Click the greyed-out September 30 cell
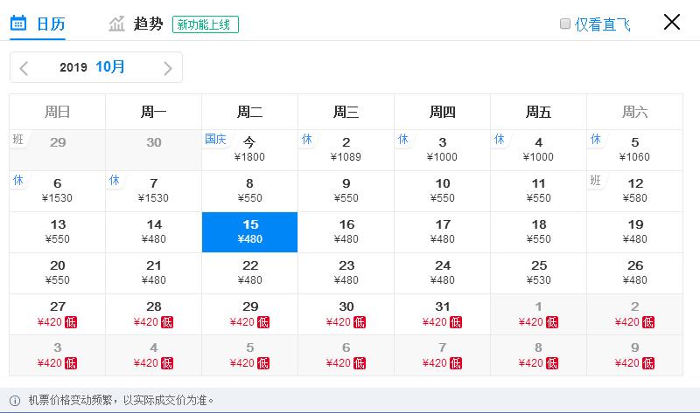This screenshot has width=700, height=413. pyautogui.click(x=154, y=150)
